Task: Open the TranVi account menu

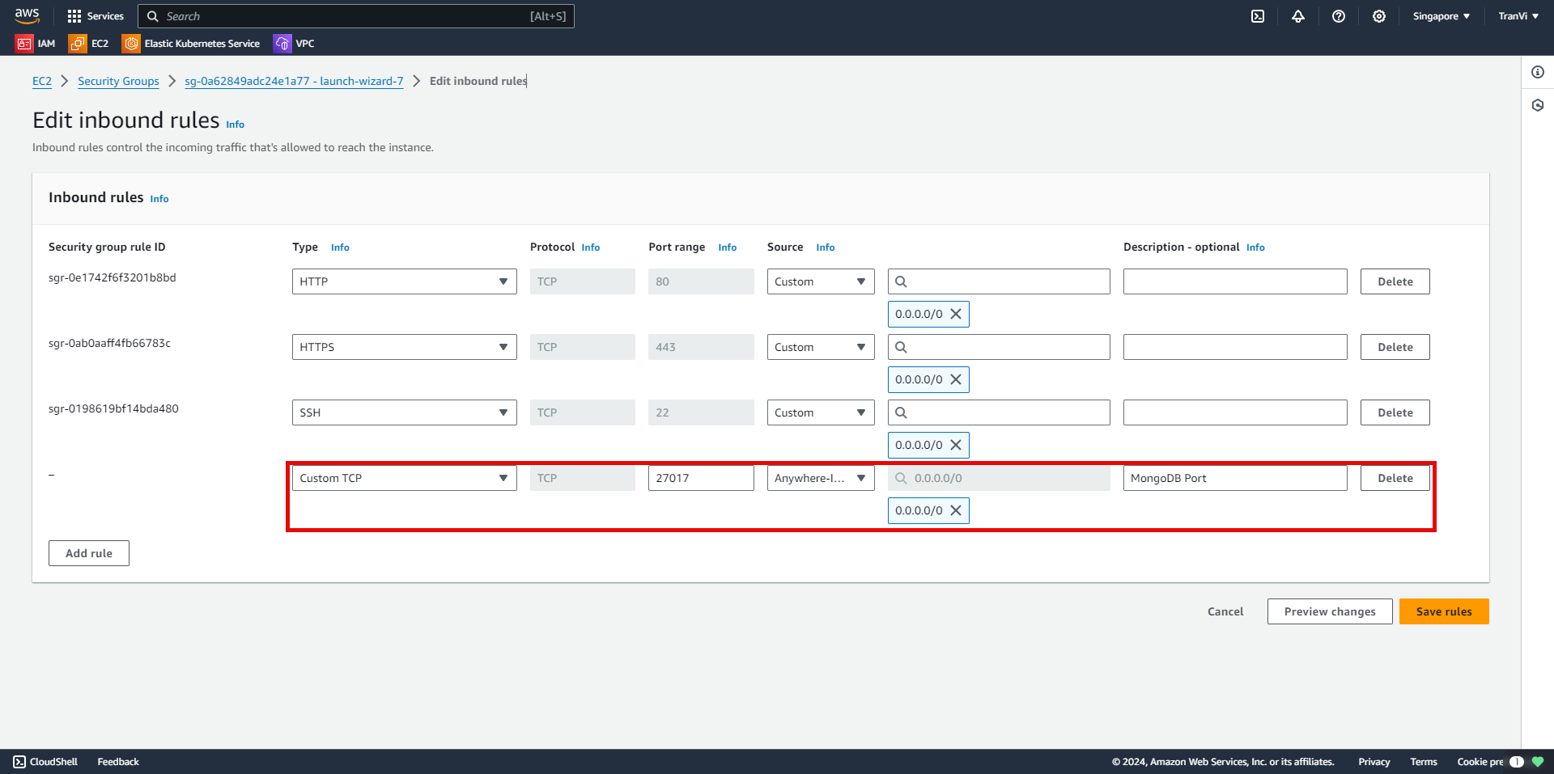Action: tap(1518, 16)
